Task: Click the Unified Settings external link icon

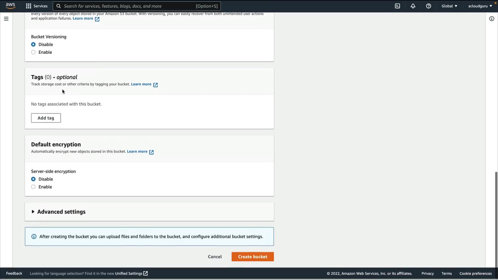Action: point(146,273)
